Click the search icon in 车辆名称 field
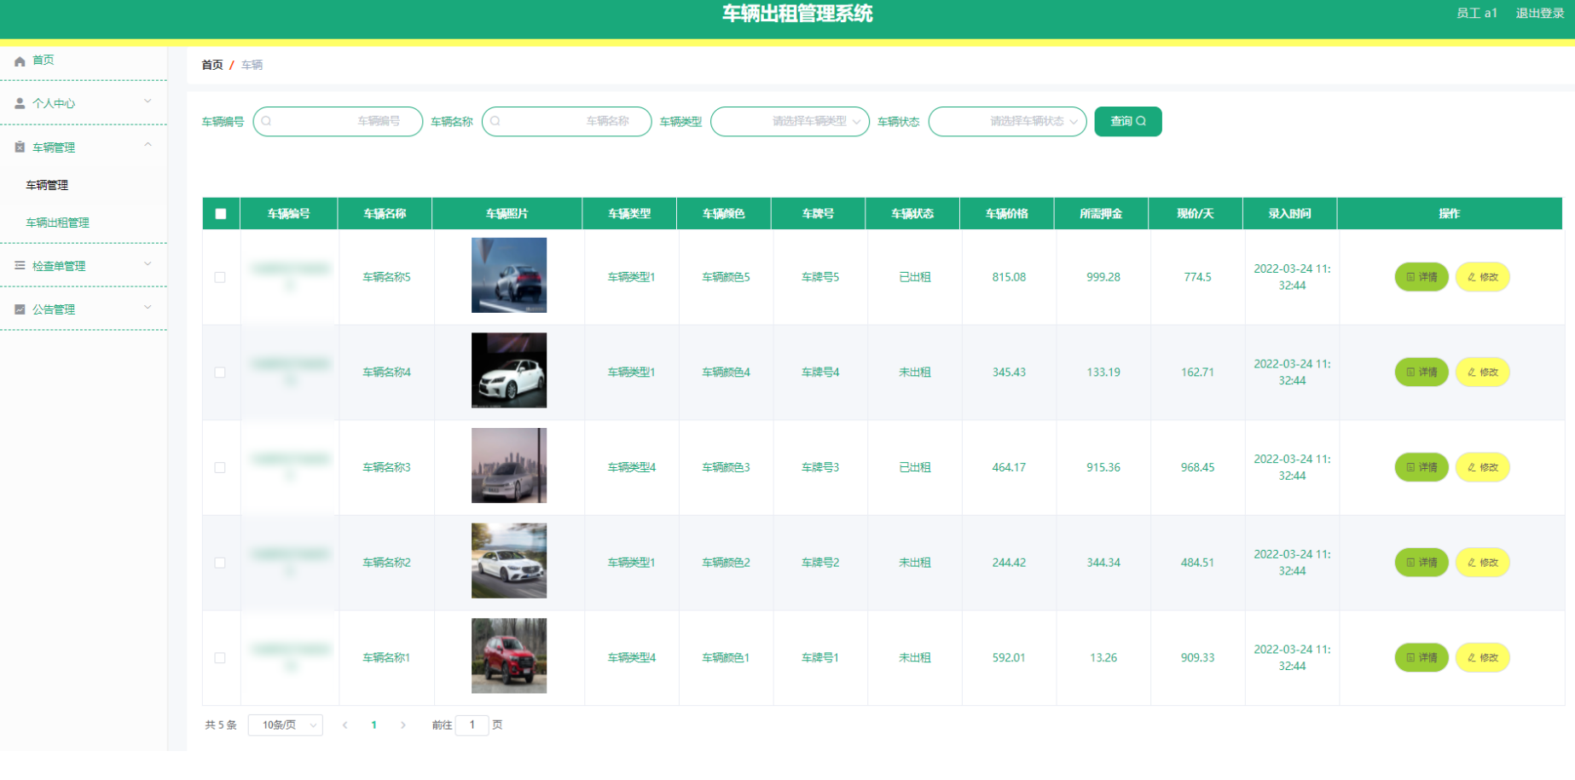1575x780 pixels. (495, 121)
